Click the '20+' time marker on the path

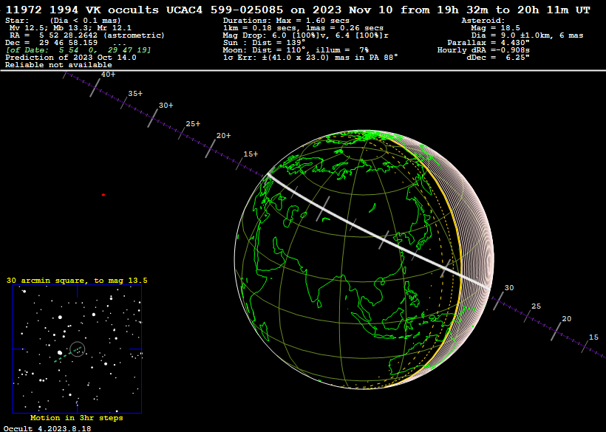pyautogui.click(x=223, y=135)
